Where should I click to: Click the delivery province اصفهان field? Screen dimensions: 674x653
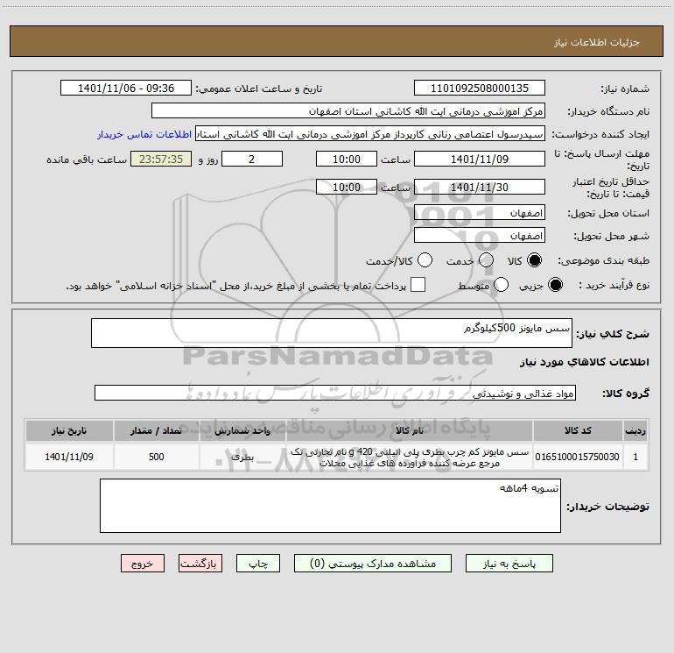coord(480,213)
